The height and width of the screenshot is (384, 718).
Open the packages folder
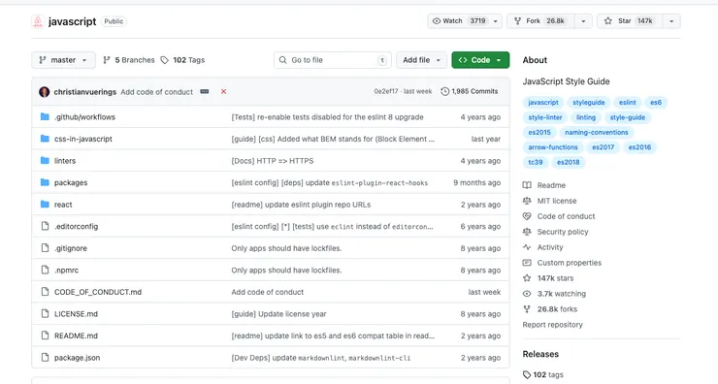coord(71,182)
